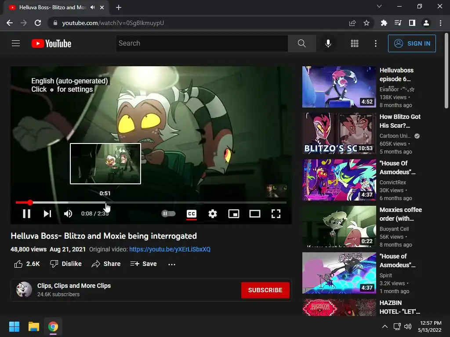Go to the YouTube home logo
Screen dimensions: 450x337
tap(51, 43)
